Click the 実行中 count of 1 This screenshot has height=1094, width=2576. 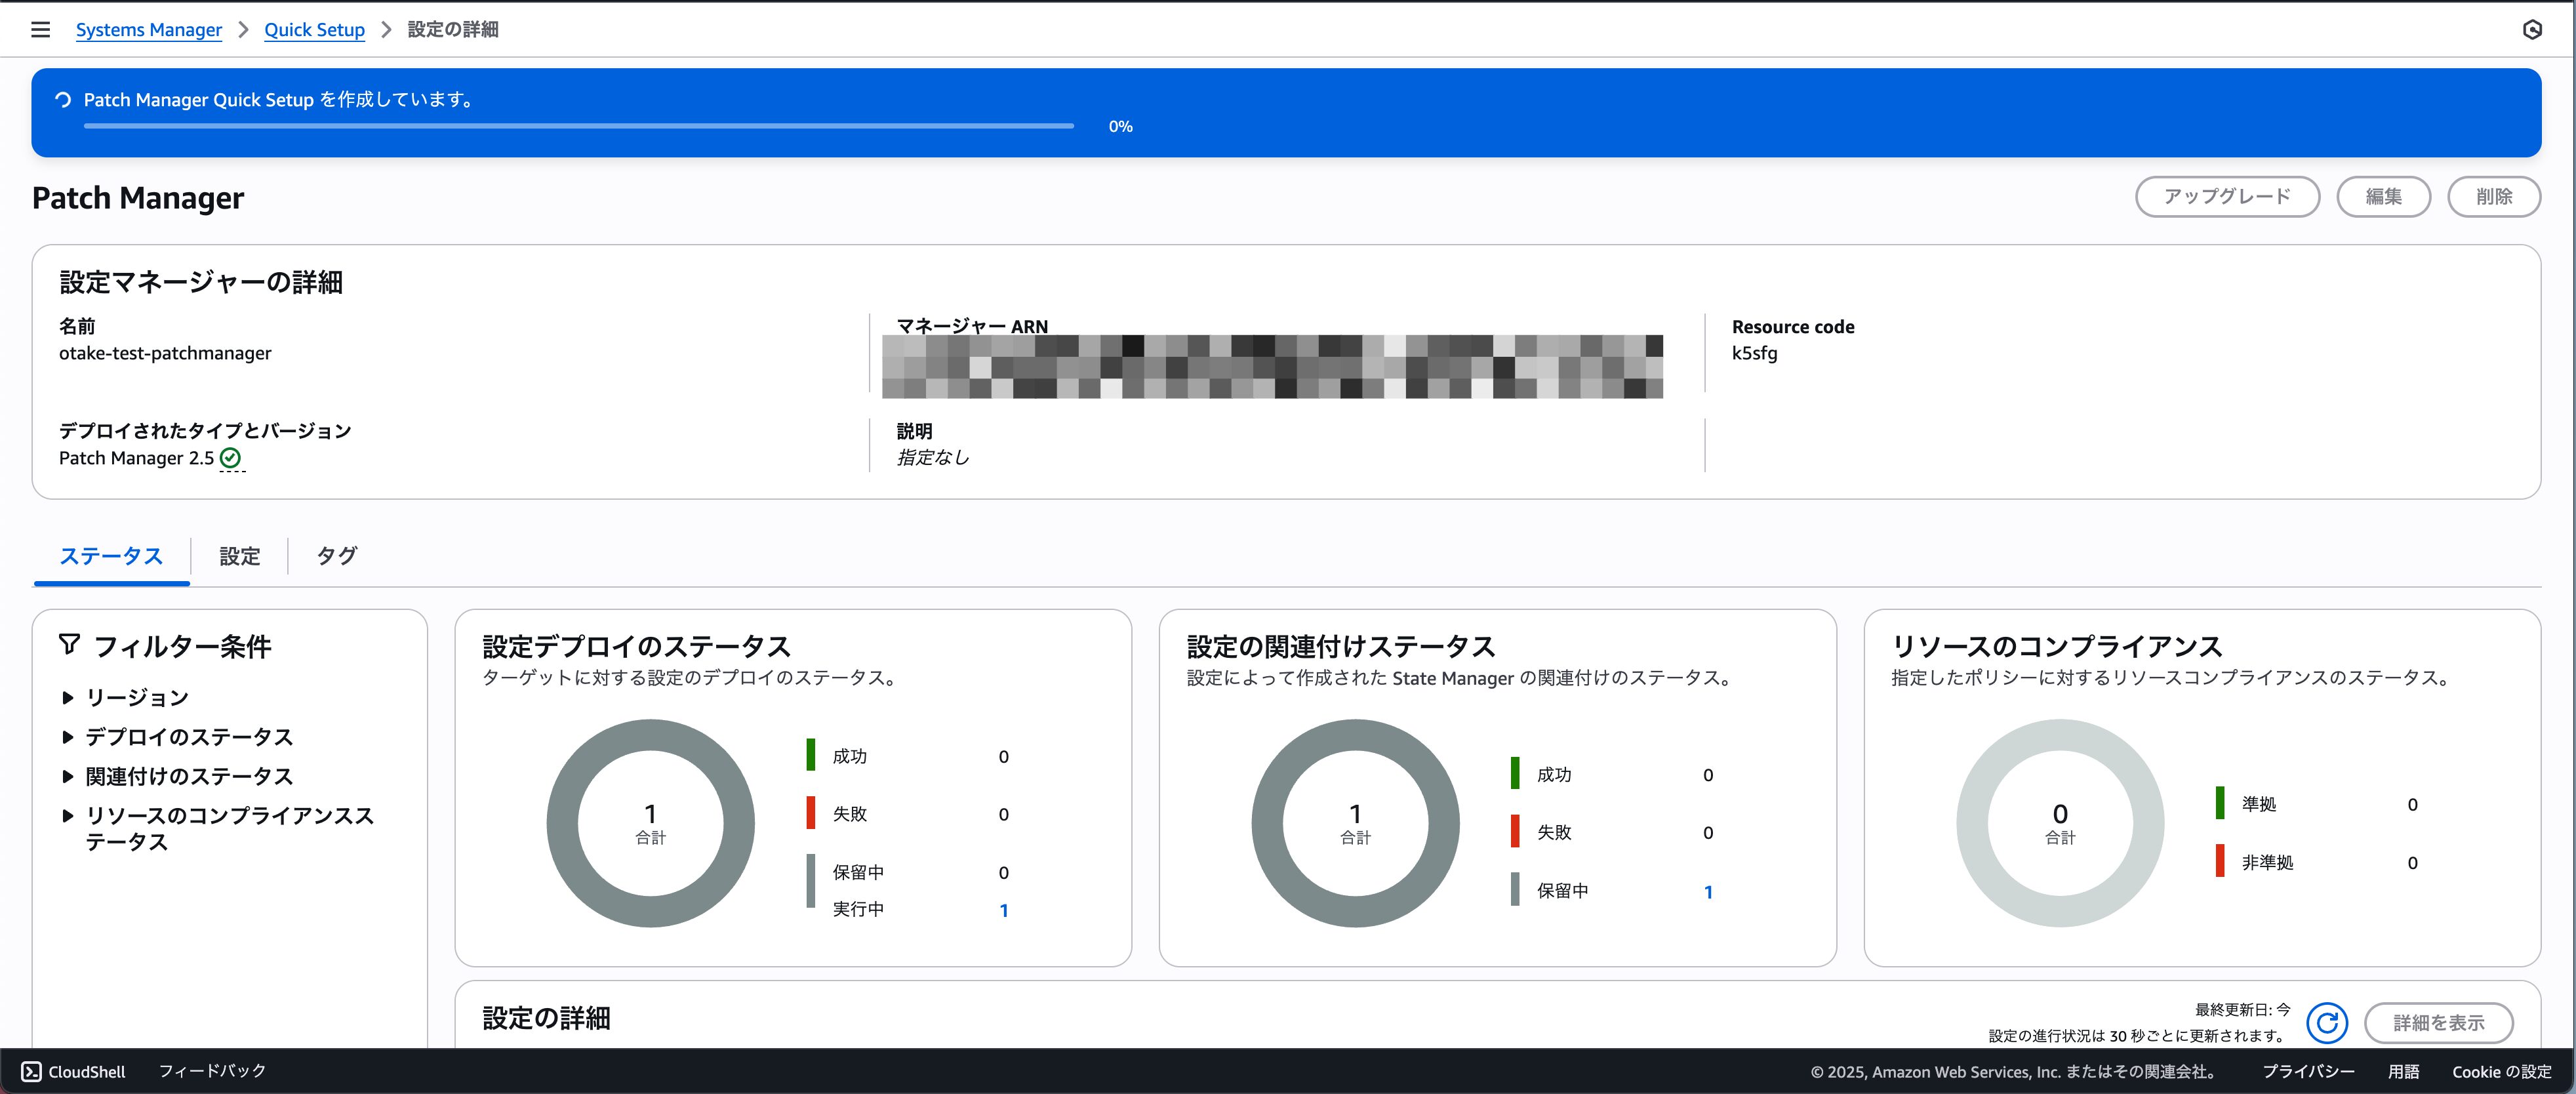click(1003, 910)
